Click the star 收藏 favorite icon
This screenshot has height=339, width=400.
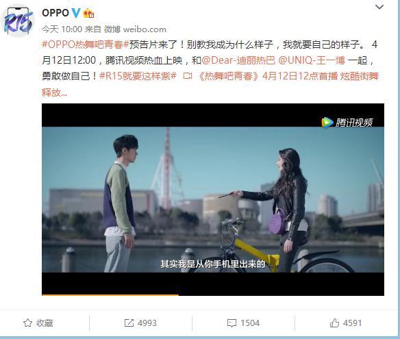pyautogui.click(x=28, y=323)
